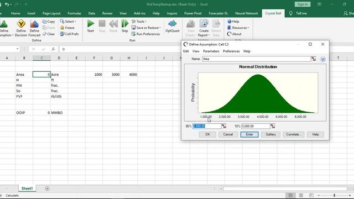This screenshot has height=199, width=354.
Task: Click the Correlate button
Action: [294, 134]
